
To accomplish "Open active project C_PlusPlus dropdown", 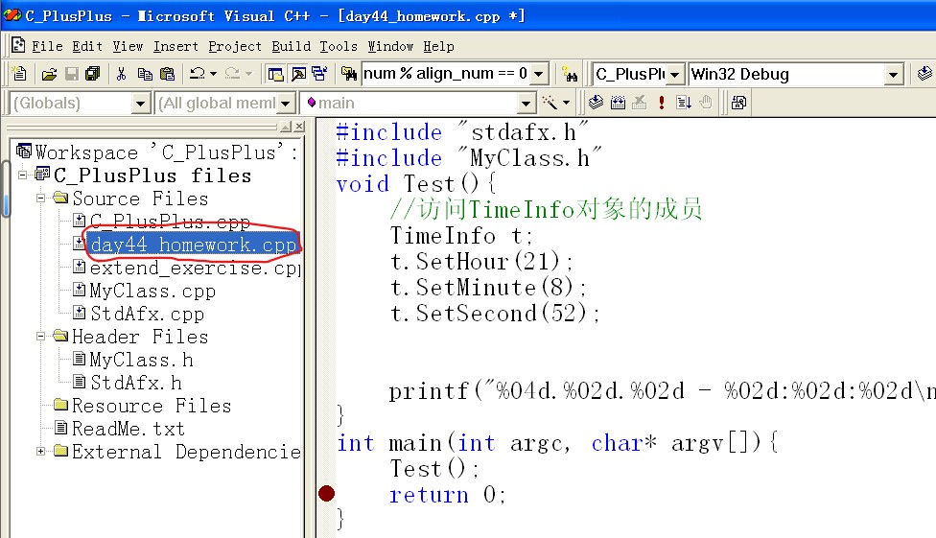I will pyautogui.click(x=674, y=75).
